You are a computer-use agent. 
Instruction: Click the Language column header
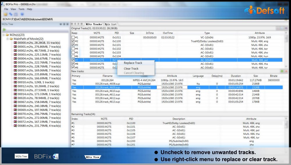(x=198, y=76)
